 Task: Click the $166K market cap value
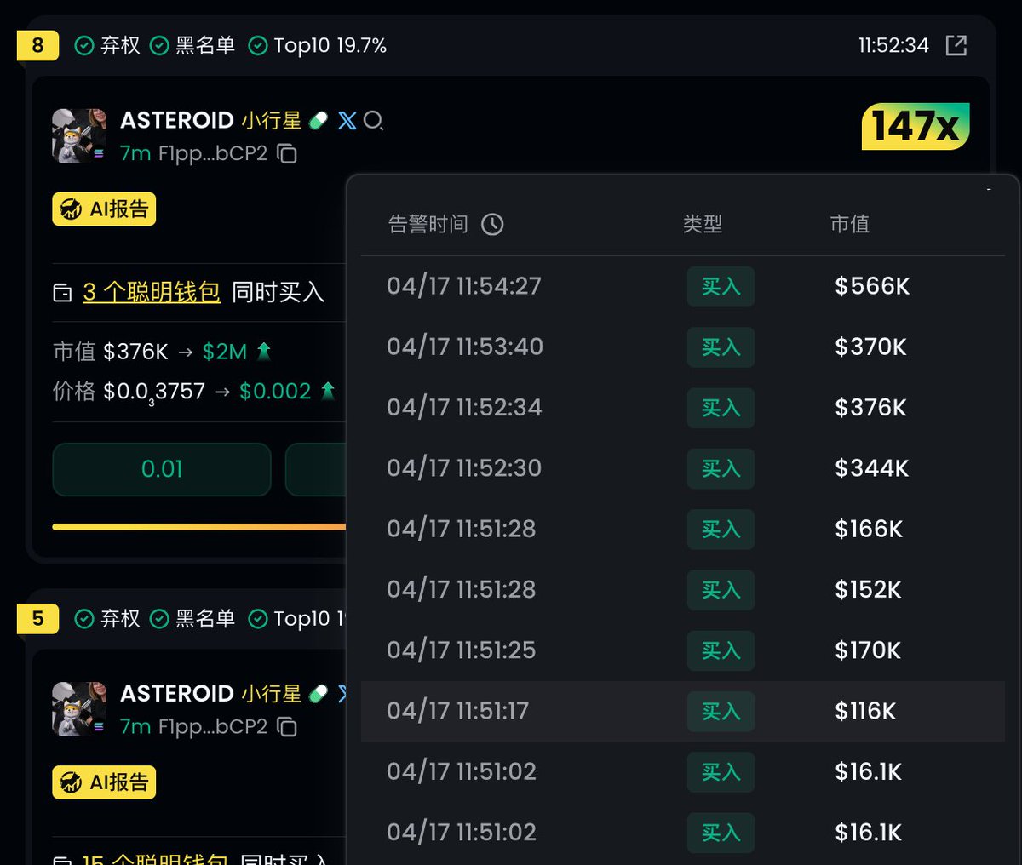[x=869, y=529]
